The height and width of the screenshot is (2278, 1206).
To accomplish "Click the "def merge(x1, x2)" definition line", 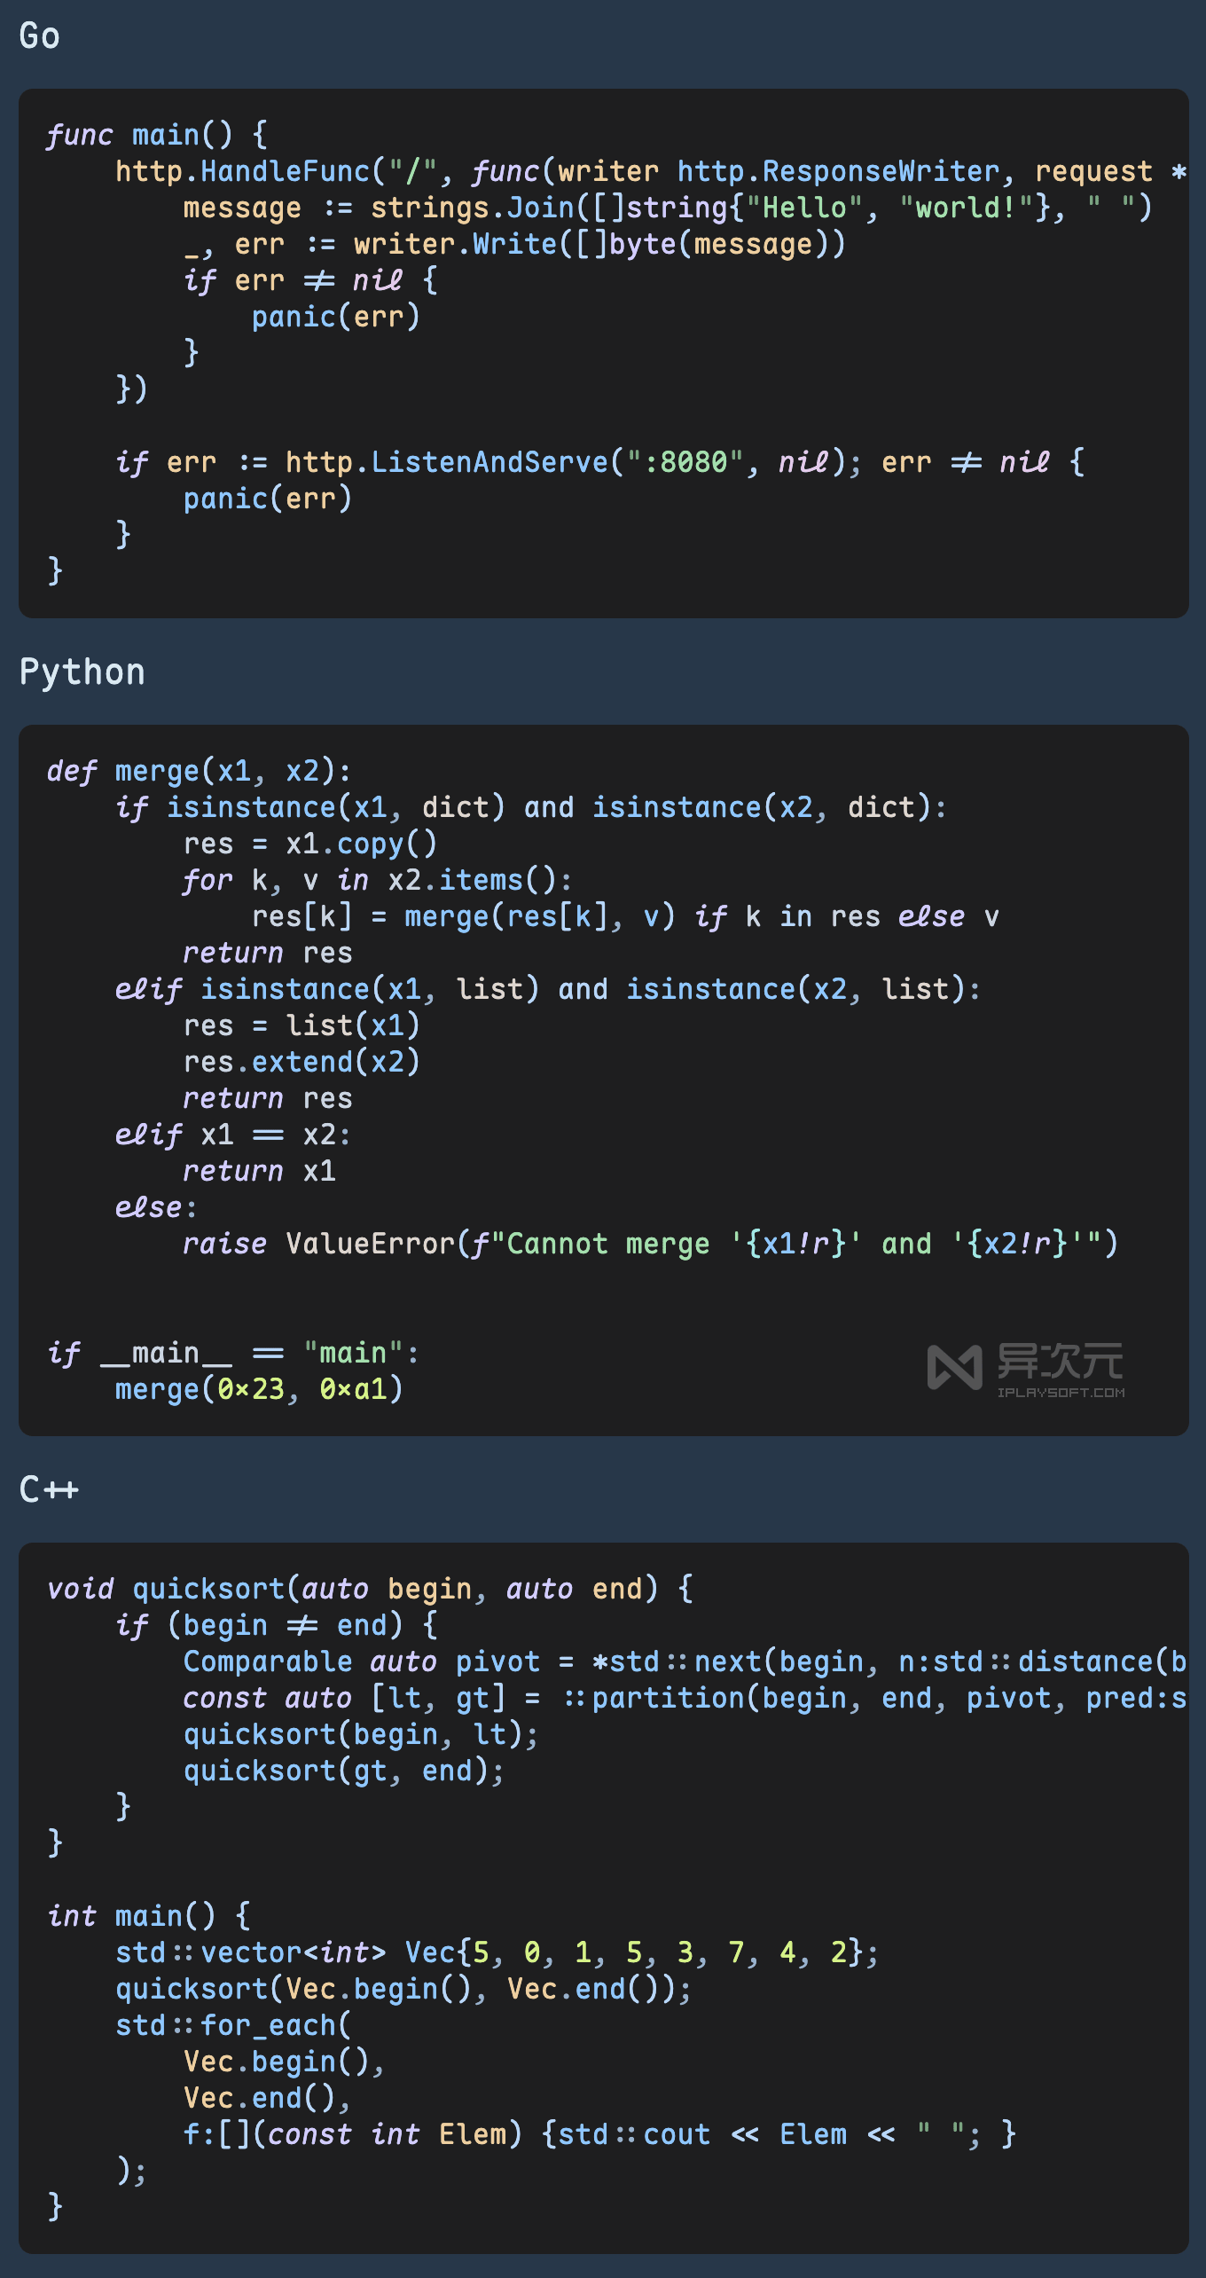I will point(200,771).
